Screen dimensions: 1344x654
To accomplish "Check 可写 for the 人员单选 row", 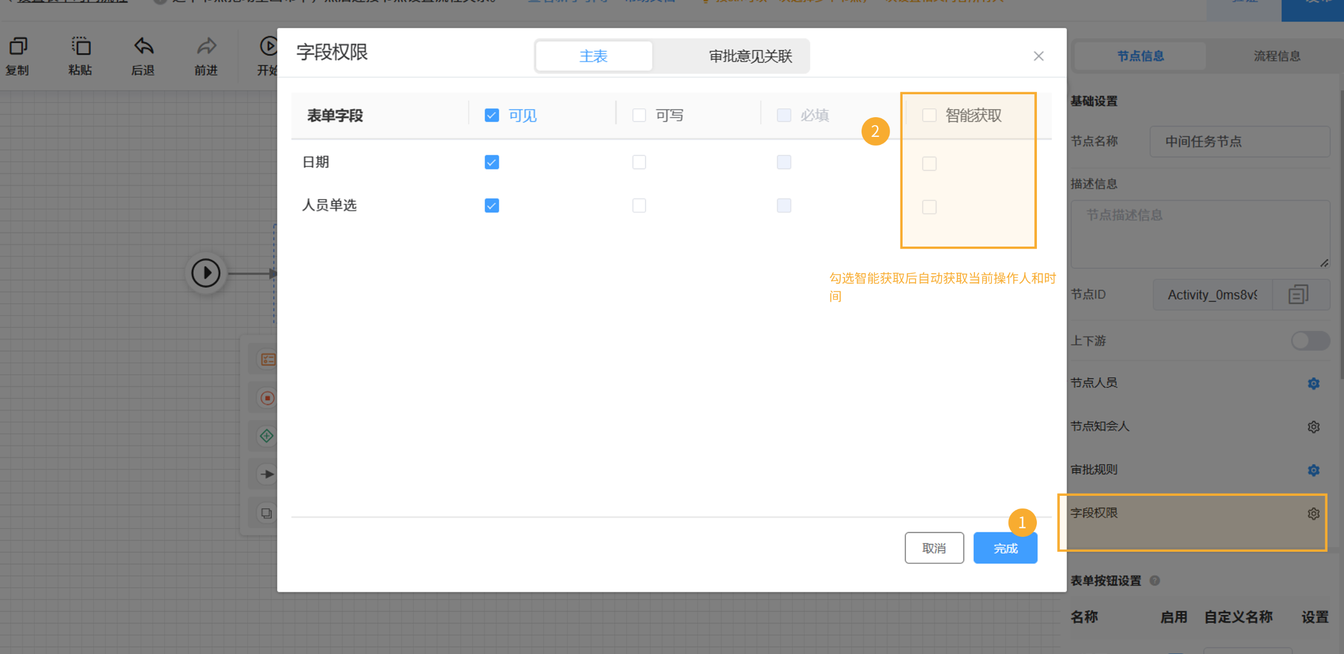I will [x=639, y=206].
